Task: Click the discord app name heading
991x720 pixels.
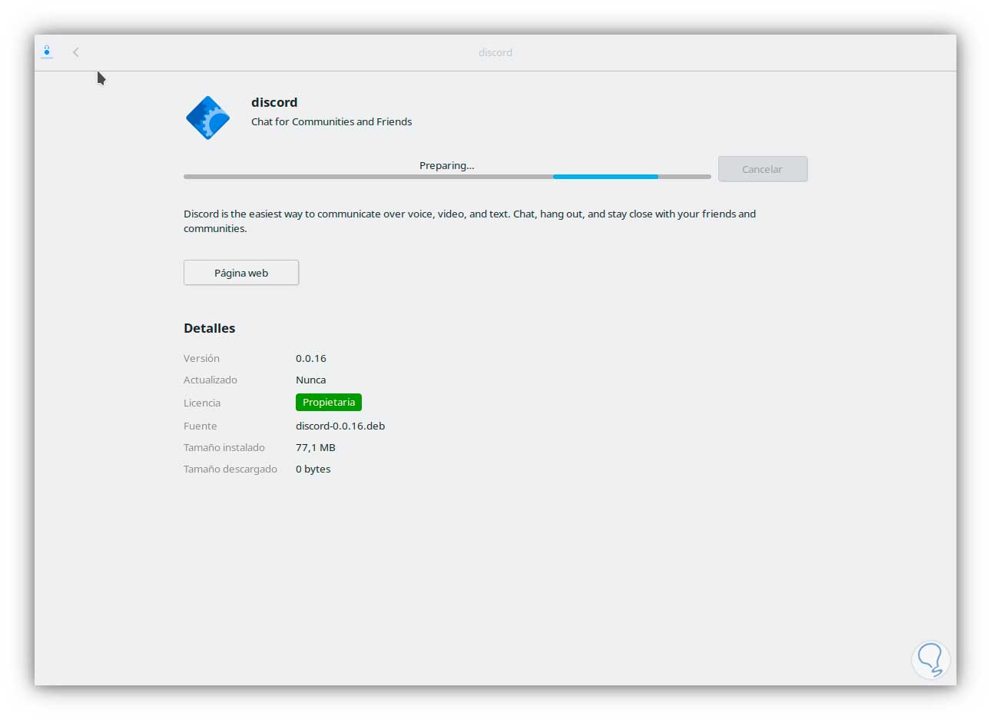Action: (274, 102)
